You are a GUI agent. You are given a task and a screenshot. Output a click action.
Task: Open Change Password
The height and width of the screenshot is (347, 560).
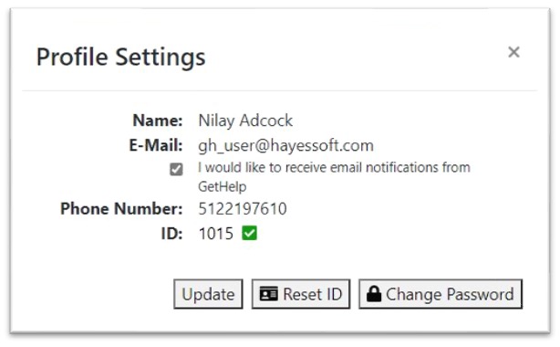(x=441, y=294)
